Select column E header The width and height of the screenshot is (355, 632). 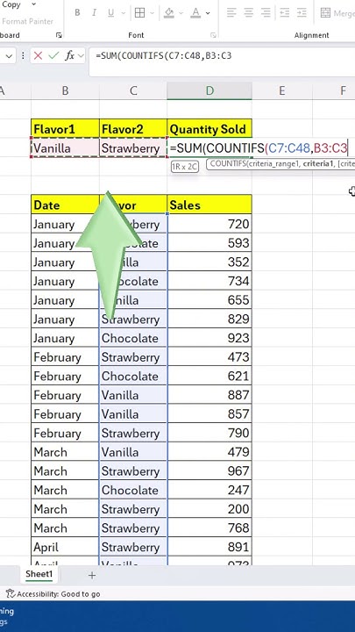(282, 90)
